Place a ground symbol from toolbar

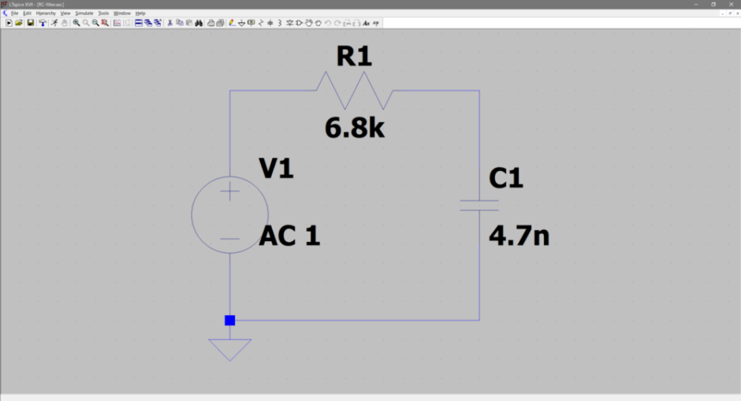[x=241, y=23]
